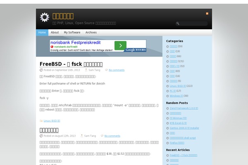The image size is (248, 165).
Task: Click the text 'fsck -y' in the post
Action: click(x=44, y=98)
